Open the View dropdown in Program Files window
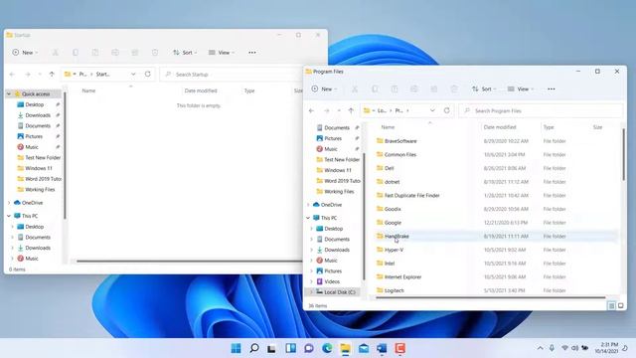 click(521, 89)
